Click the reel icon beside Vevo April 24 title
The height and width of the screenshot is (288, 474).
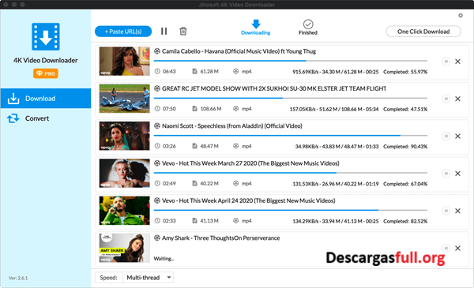(157, 200)
